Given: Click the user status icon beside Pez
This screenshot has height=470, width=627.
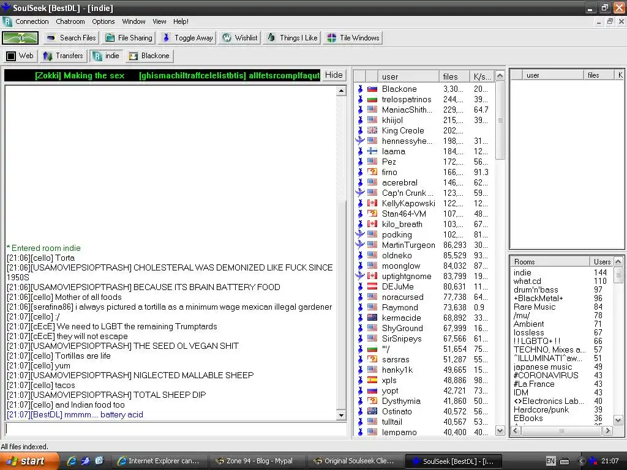Looking at the screenshot, I should tap(360, 162).
